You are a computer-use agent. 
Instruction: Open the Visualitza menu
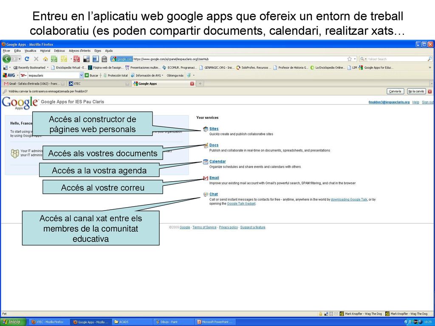pos(30,51)
